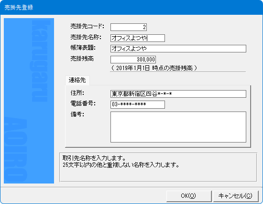Switch to the 連絡先 tab
Image resolution: width=263 pixels, height=204 pixels.
click(77, 80)
